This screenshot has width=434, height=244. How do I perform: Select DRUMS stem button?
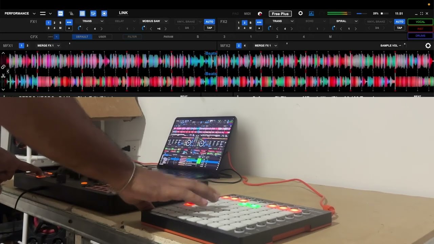pyautogui.click(x=420, y=36)
